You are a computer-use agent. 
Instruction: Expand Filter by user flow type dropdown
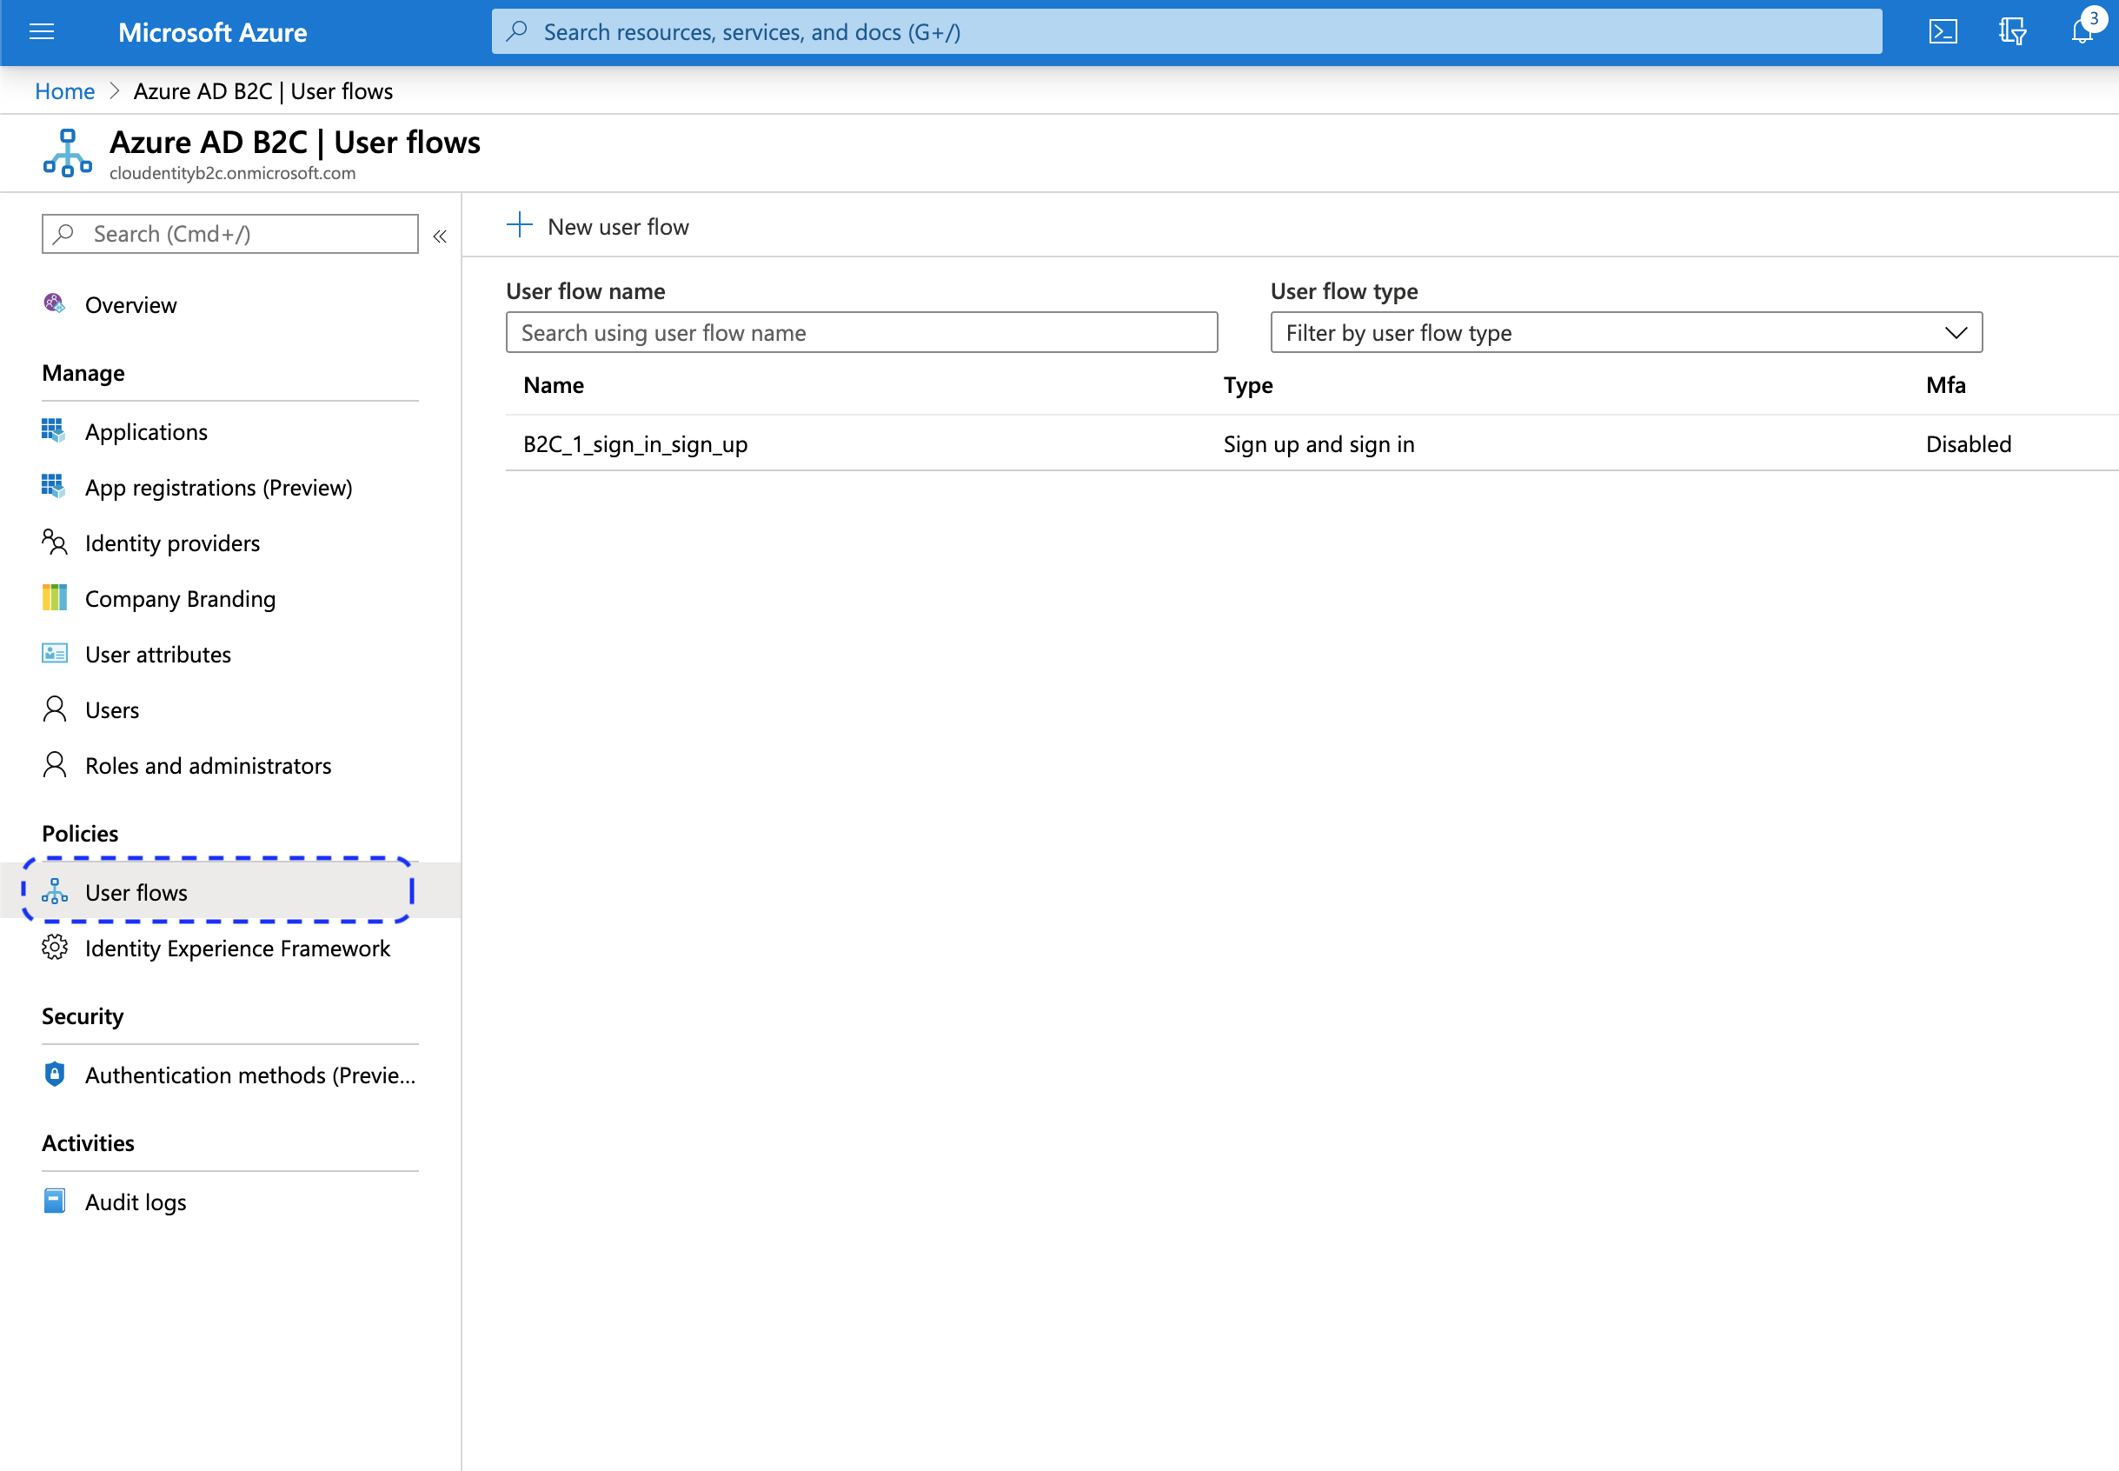point(1626,332)
